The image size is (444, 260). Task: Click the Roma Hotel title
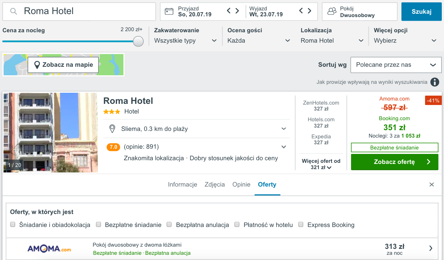coord(128,101)
